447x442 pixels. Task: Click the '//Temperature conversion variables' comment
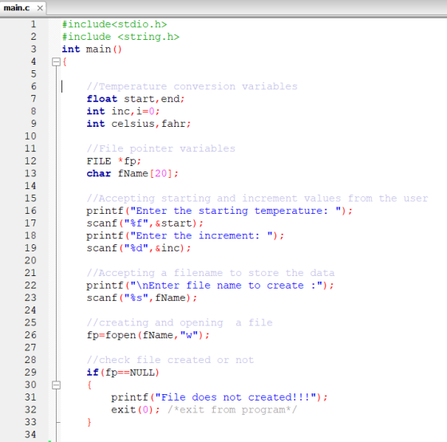coord(192,86)
